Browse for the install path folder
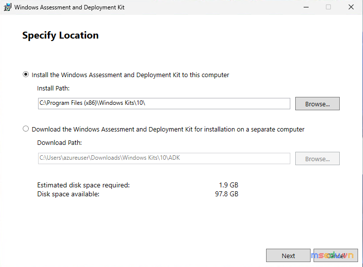Image resolution: width=363 pixels, height=267 pixels. pyautogui.click(x=317, y=104)
